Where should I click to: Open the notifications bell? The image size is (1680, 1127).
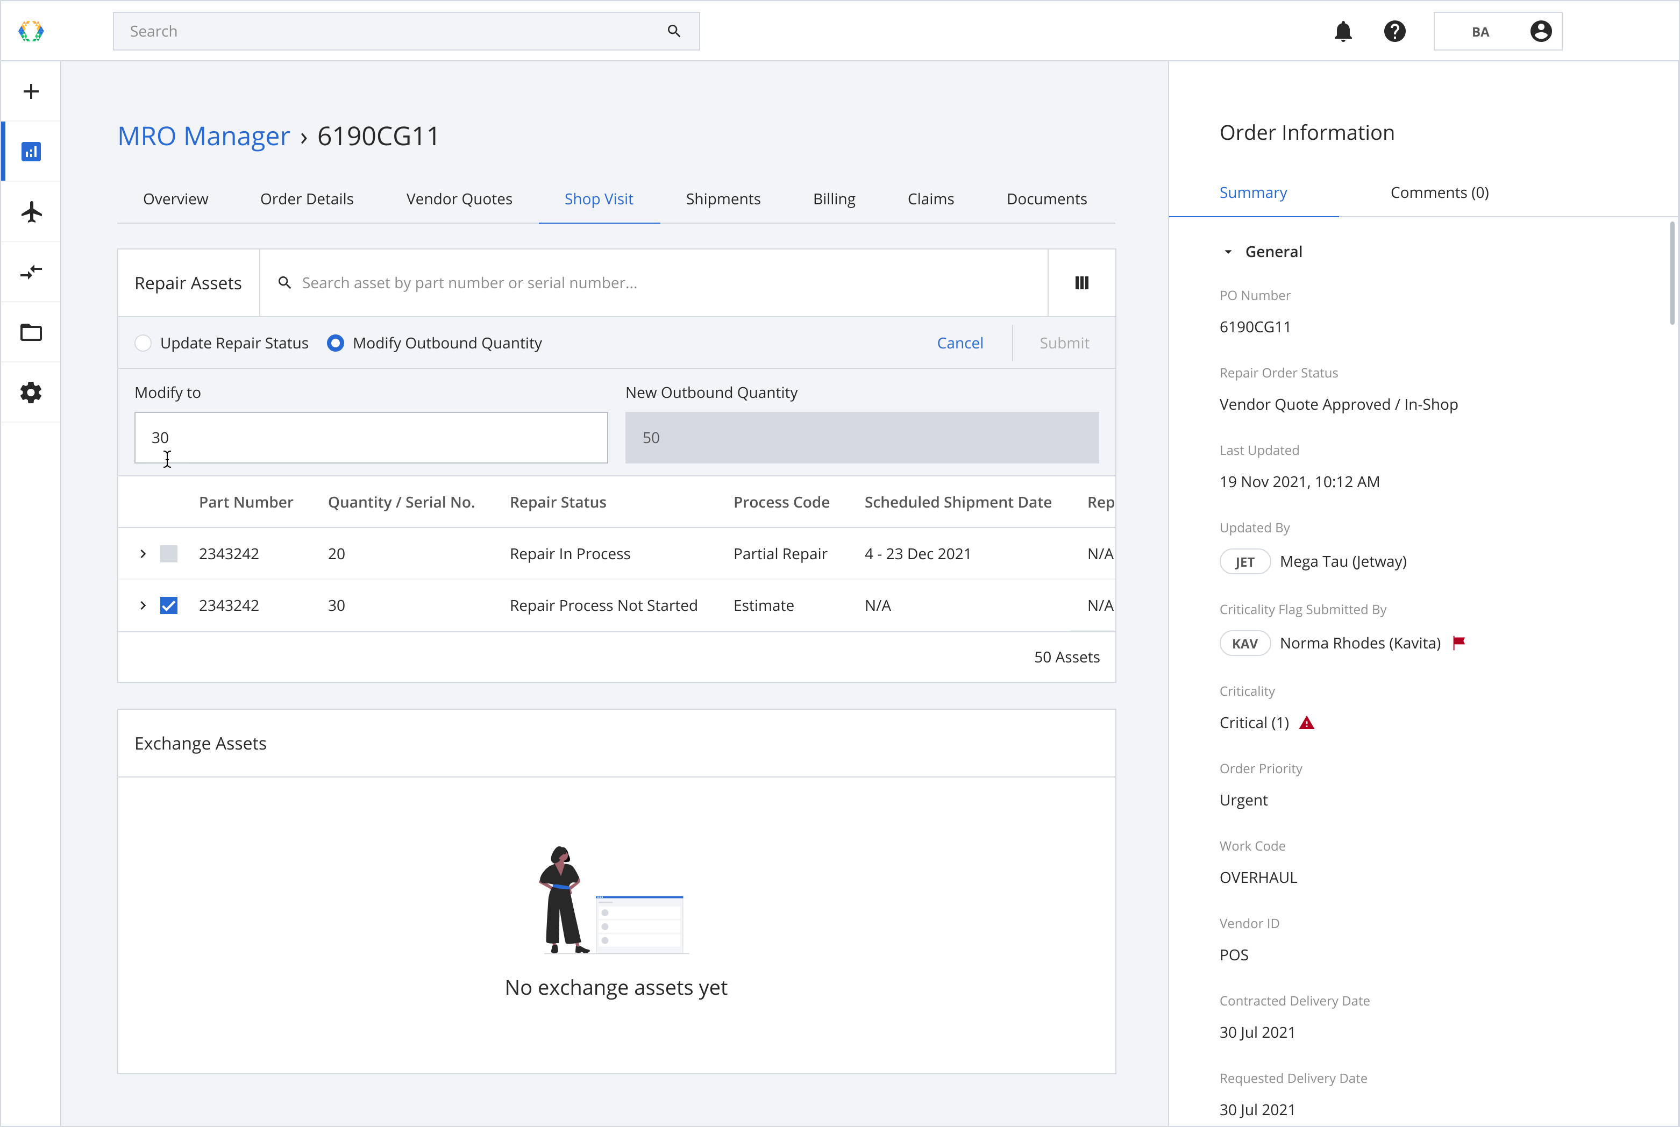point(1343,31)
